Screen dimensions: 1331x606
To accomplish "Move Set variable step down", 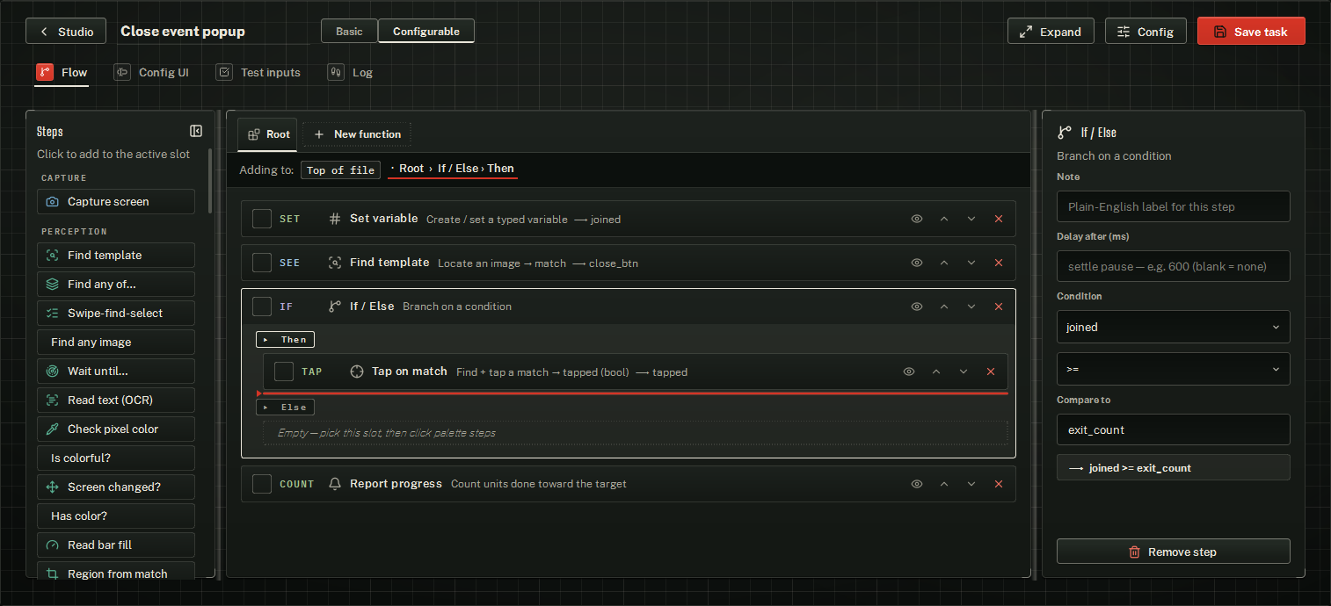I will [971, 219].
